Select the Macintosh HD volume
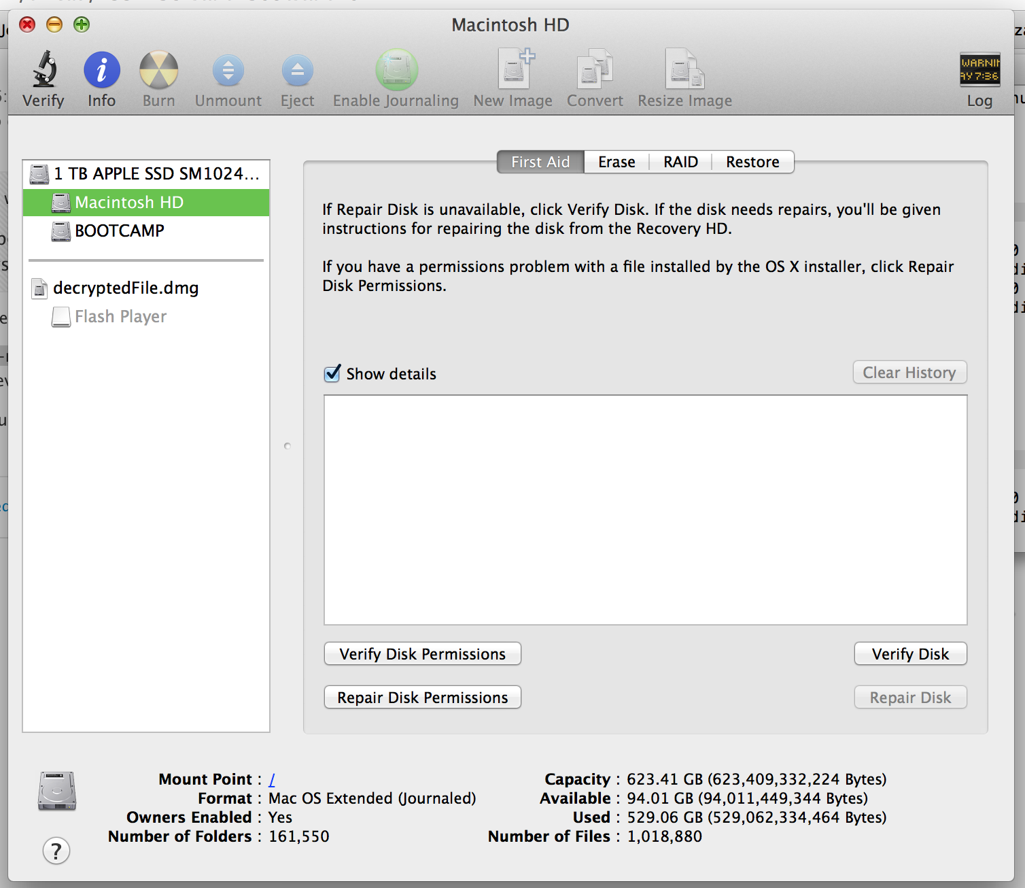 pos(146,203)
